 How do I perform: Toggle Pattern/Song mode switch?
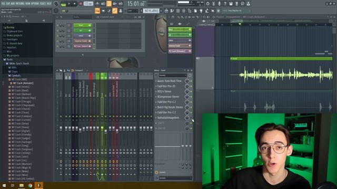tap(63, 4)
